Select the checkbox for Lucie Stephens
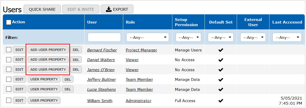Image resolution: width=306 pixels, height=108 pixels. (9, 89)
